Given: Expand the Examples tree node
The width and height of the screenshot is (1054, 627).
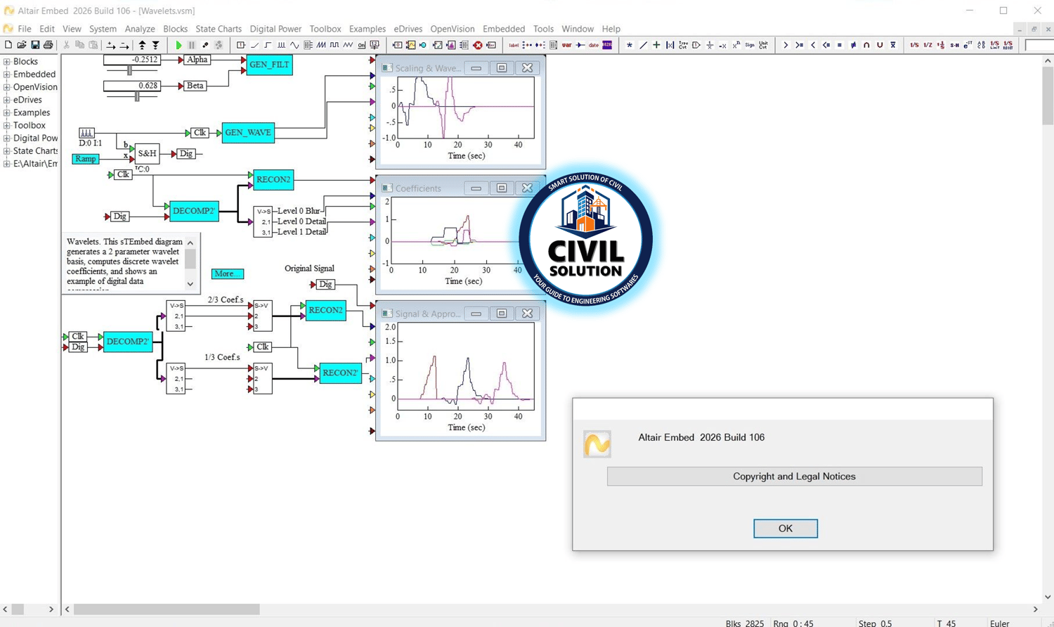Looking at the screenshot, I should (7, 112).
